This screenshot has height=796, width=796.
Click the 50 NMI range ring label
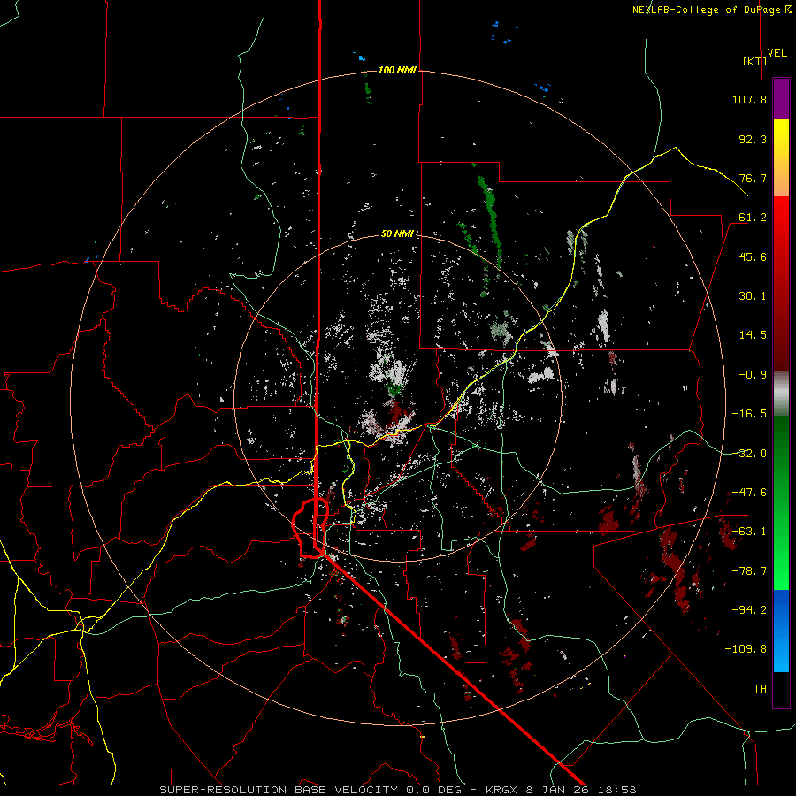pyautogui.click(x=397, y=233)
